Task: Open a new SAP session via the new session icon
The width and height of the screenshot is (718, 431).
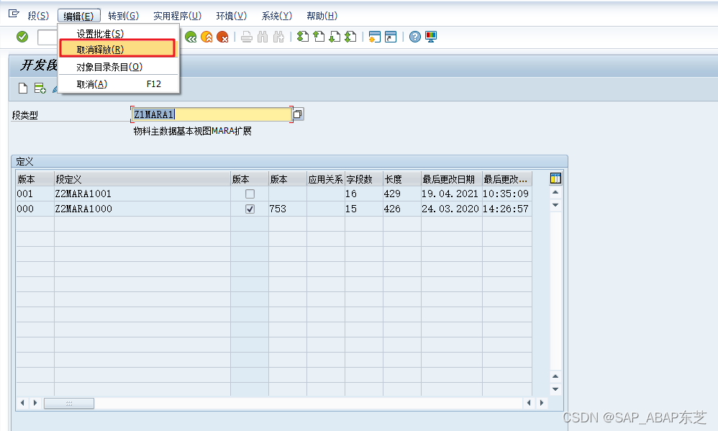Action: click(374, 37)
